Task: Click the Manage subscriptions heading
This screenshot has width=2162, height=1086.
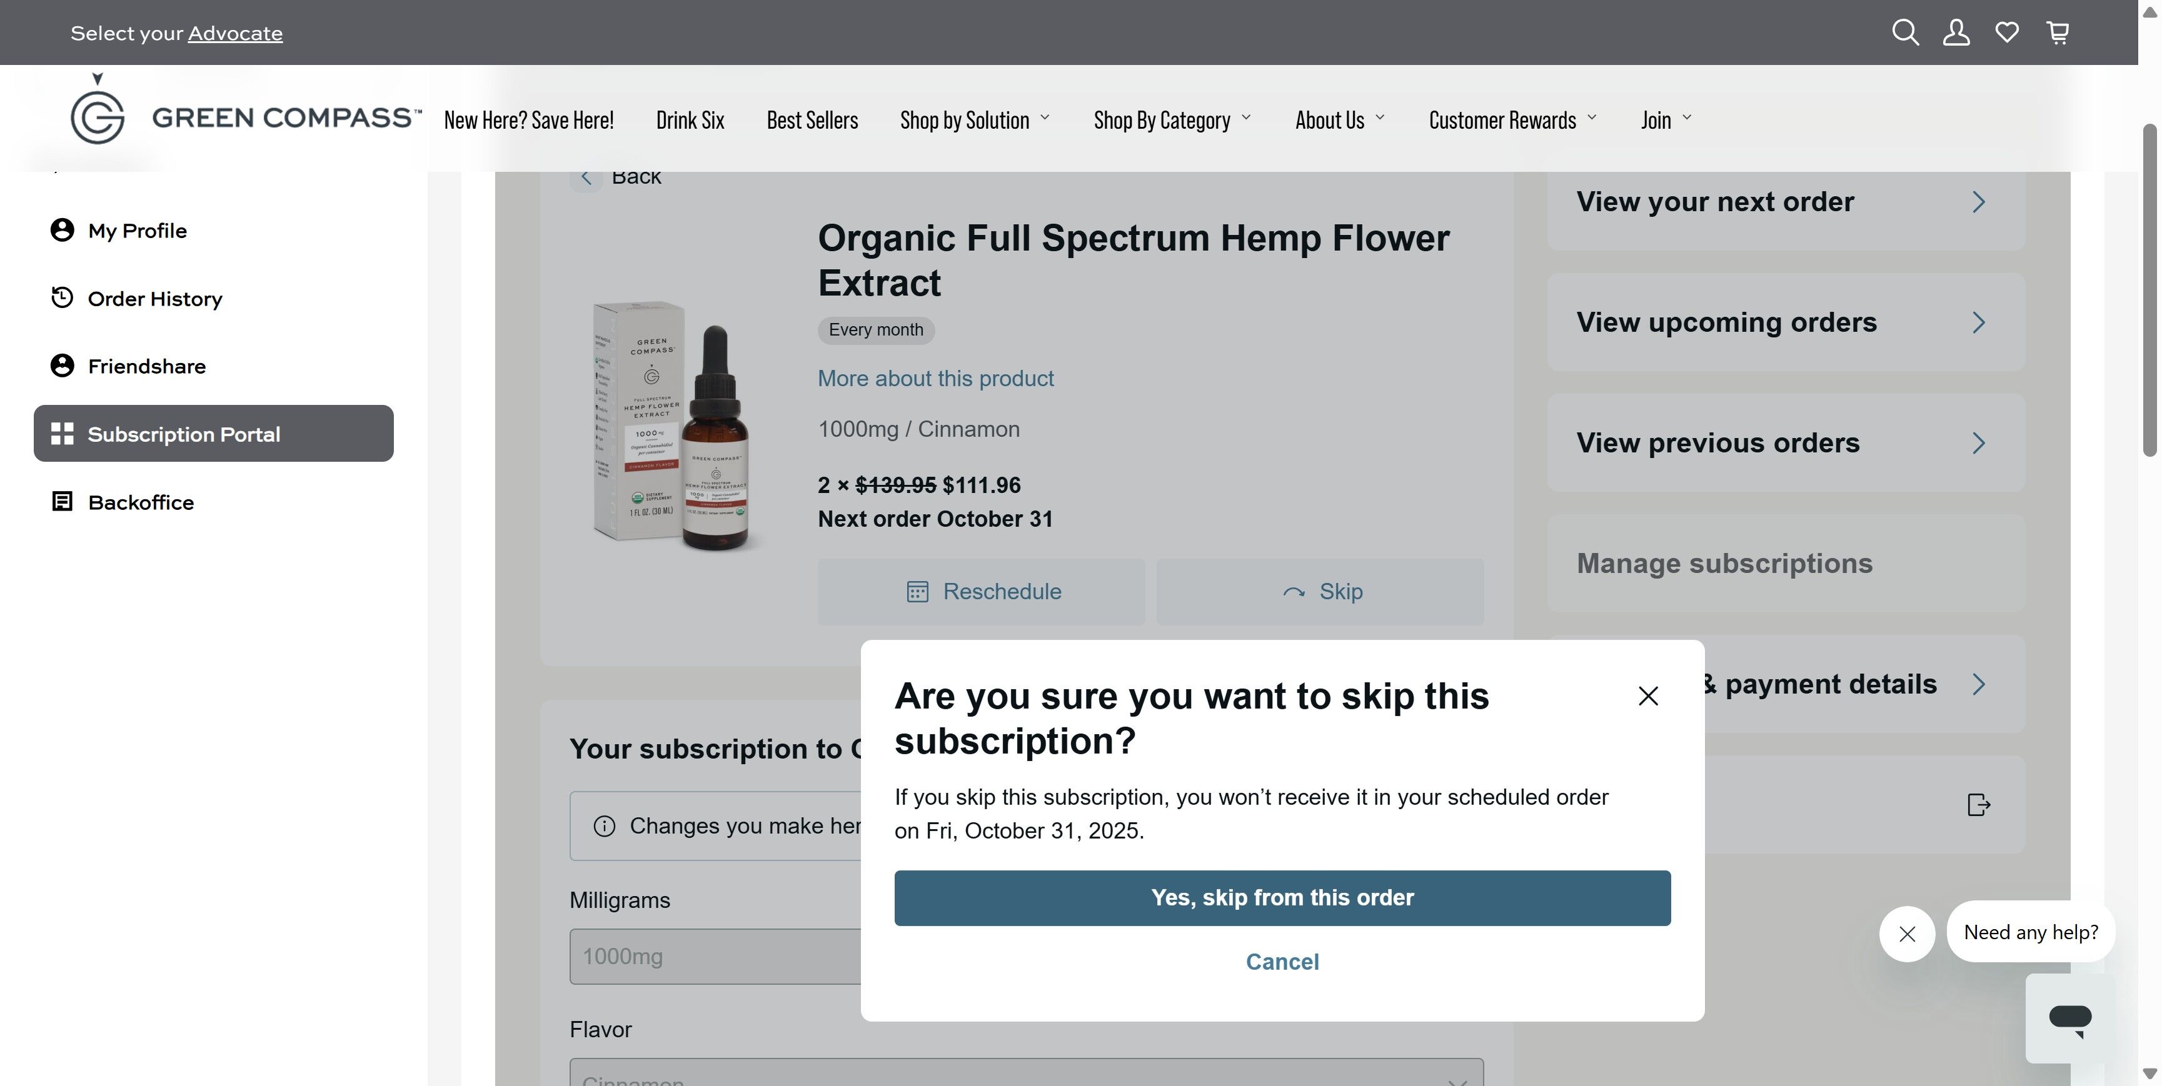Action: 1725,564
